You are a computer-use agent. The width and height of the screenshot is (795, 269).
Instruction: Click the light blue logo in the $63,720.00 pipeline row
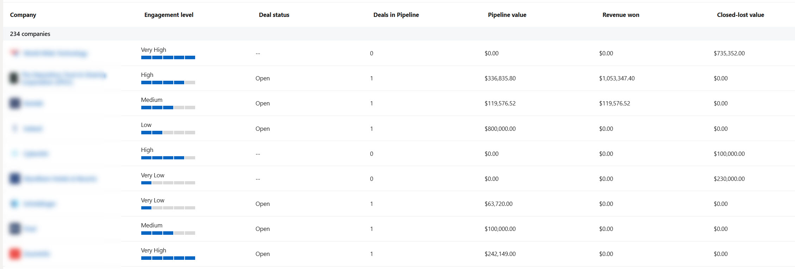(x=14, y=204)
